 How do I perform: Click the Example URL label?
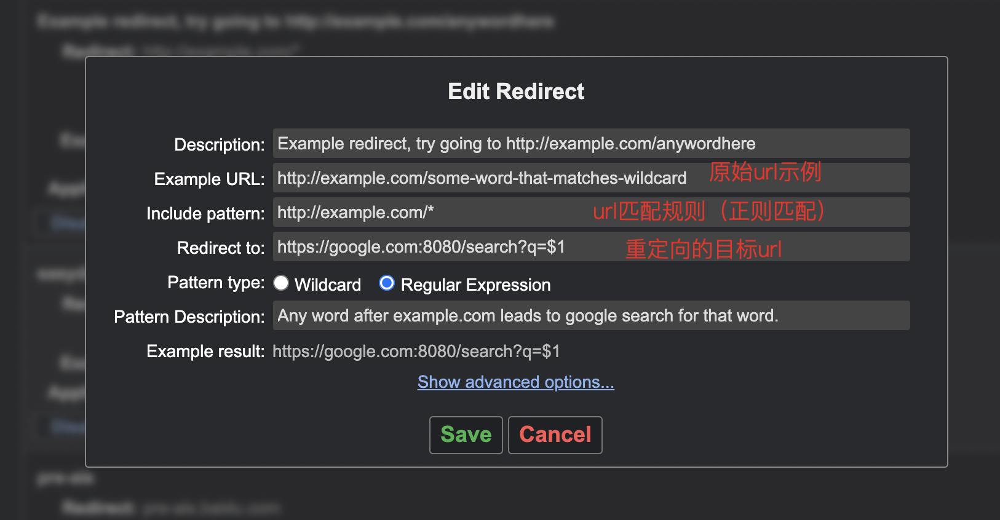click(x=208, y=179)
